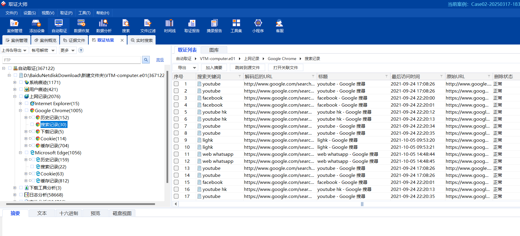The height and width of the screenshot is (236, 520).
Task: Open the 小程序 tool
Action: click(258, 26)
